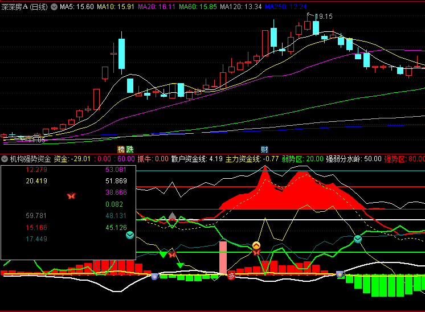Click the teal 17.449 value in the data panel
Image resolution: width=425 pixels, height=312 pixels.
(x=36, y=239)
